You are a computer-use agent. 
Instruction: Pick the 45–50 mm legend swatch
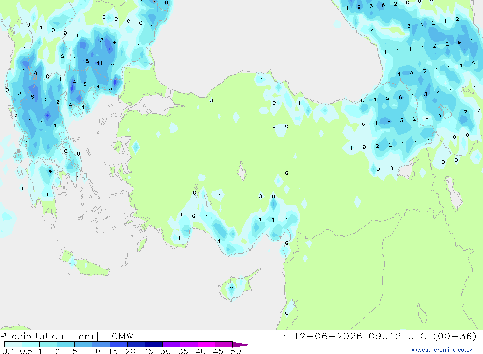(224, 344)
